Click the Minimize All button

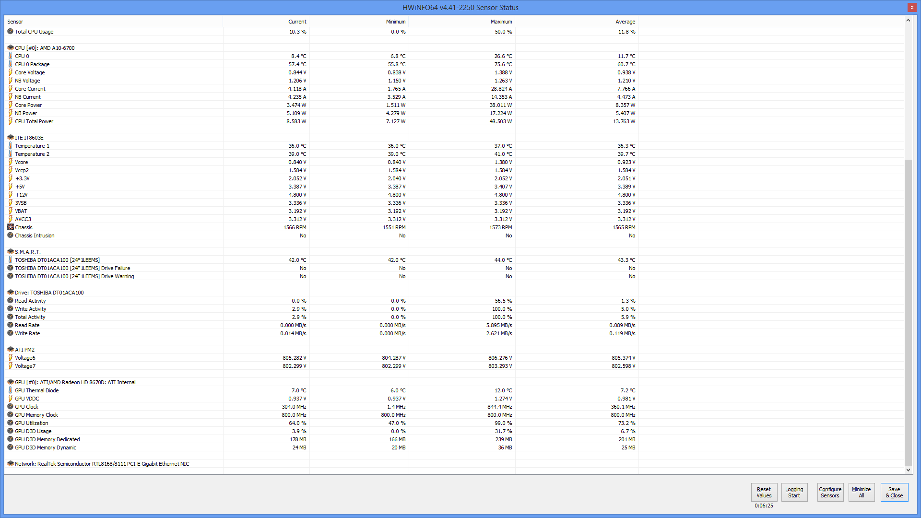coord(861,493)
